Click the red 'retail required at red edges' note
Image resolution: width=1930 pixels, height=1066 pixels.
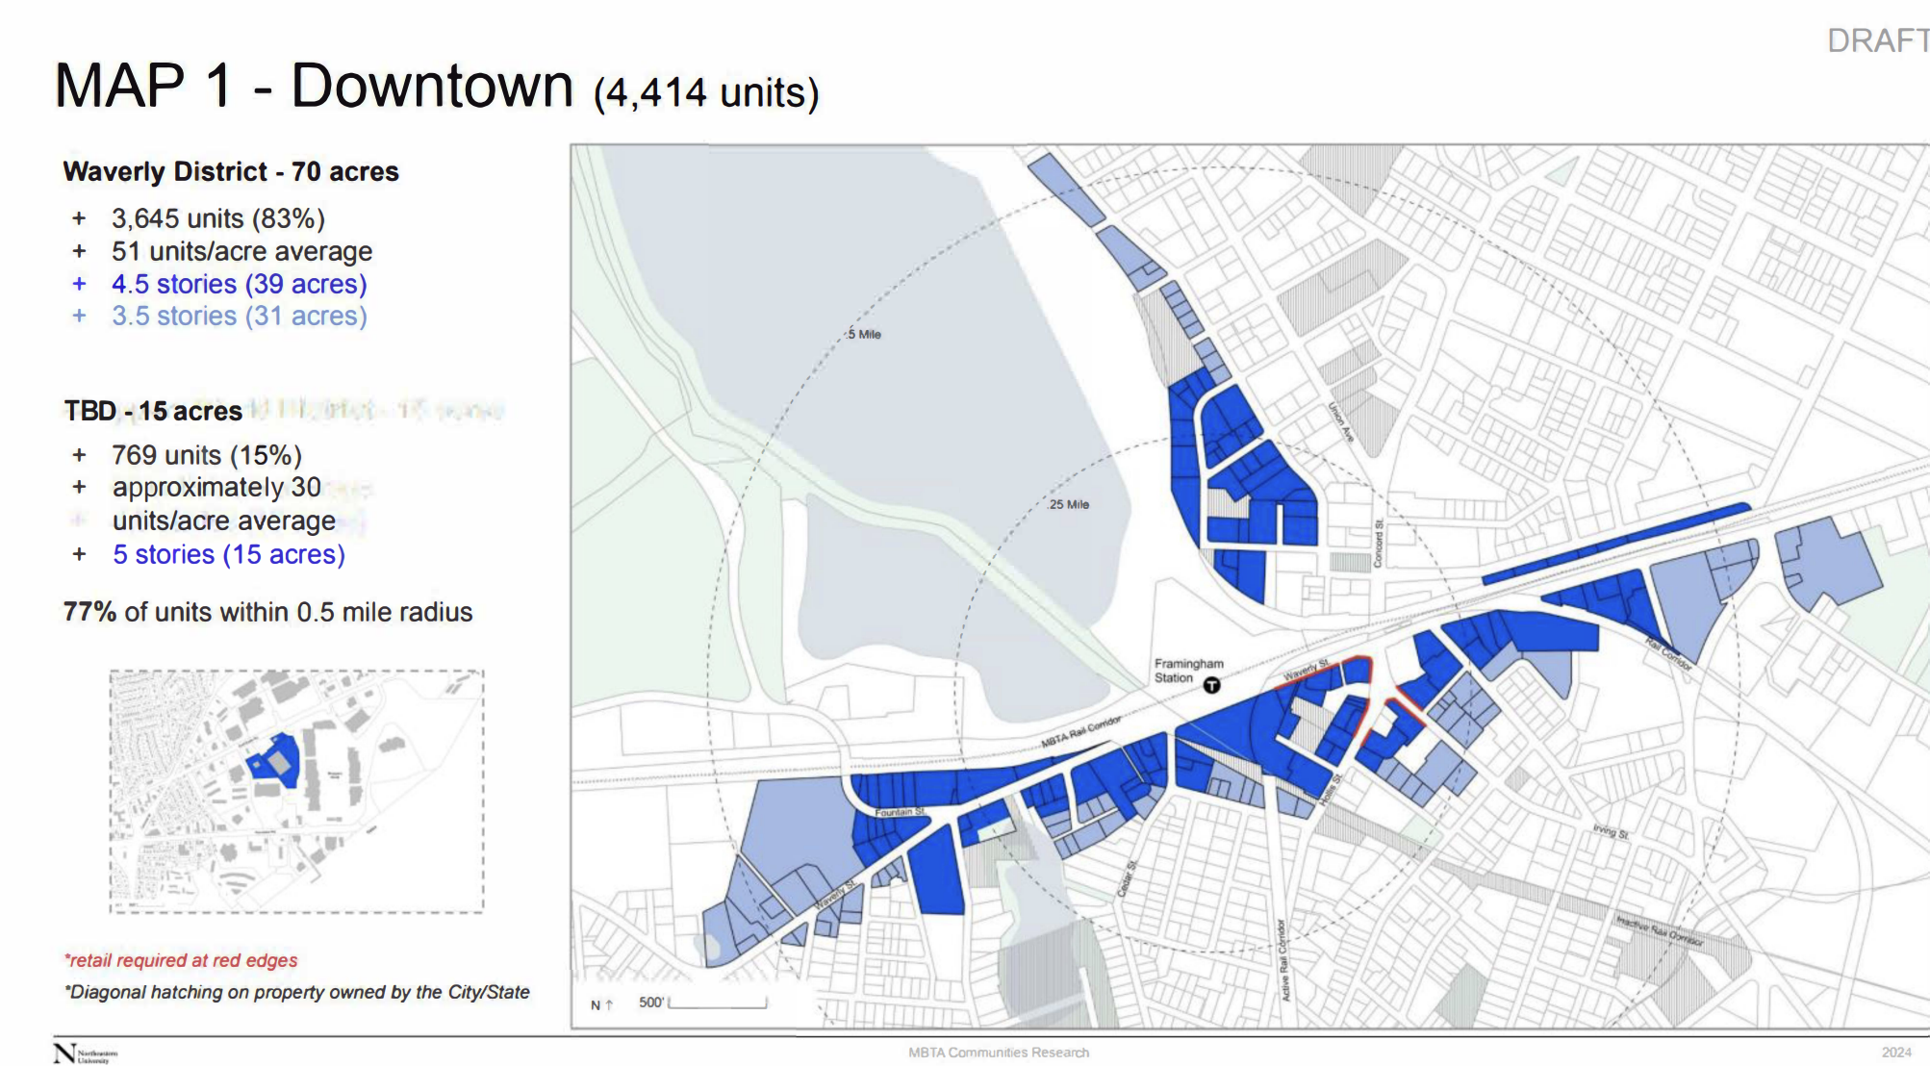point(181,960)
